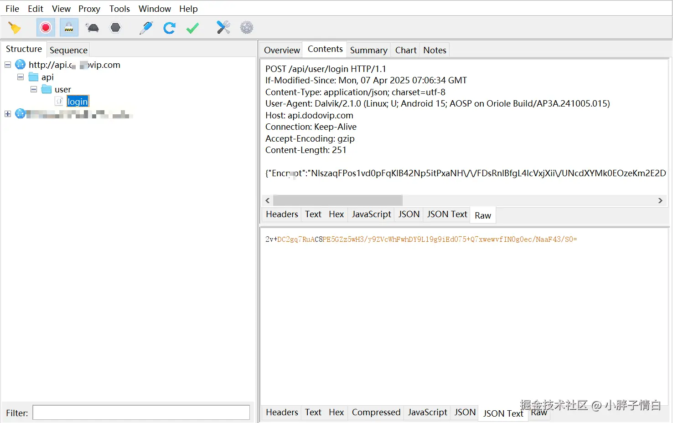Select request Hex view tab
Screen dimensions: 673x423
pos(336,214)
